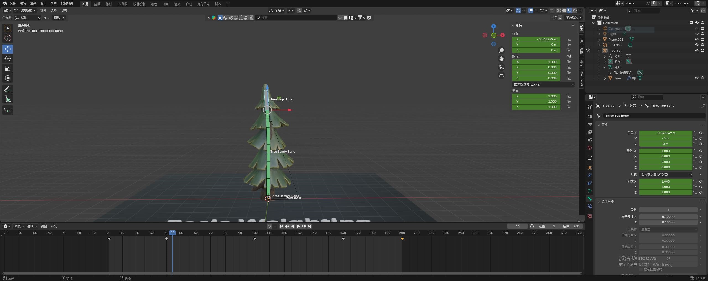This screenshot has width=708, height=281.
Task: Lock the X location in the sidebar
Action: tap(569, 39)
